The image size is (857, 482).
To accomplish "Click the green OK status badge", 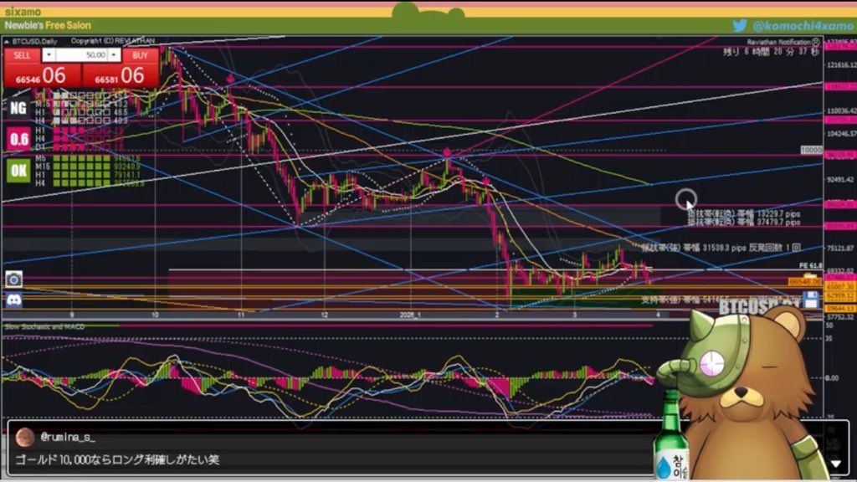I will tap(18, 171).
